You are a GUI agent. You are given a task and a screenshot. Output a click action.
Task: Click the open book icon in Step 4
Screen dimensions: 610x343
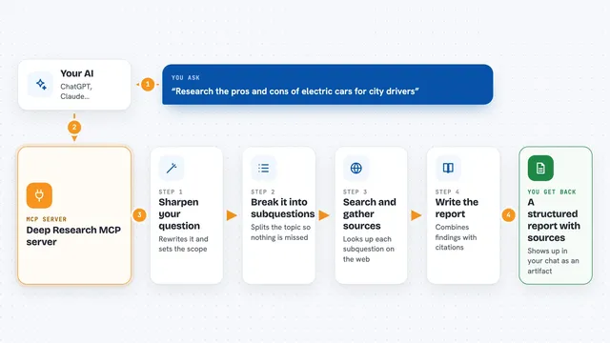(448, 168)
